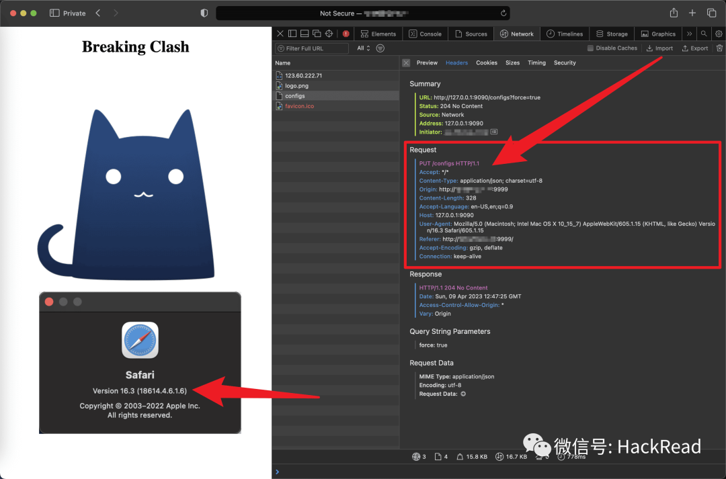Screen dimensions: 726x479
Task: Open the Sources tab
Action: tap(471, 34)
